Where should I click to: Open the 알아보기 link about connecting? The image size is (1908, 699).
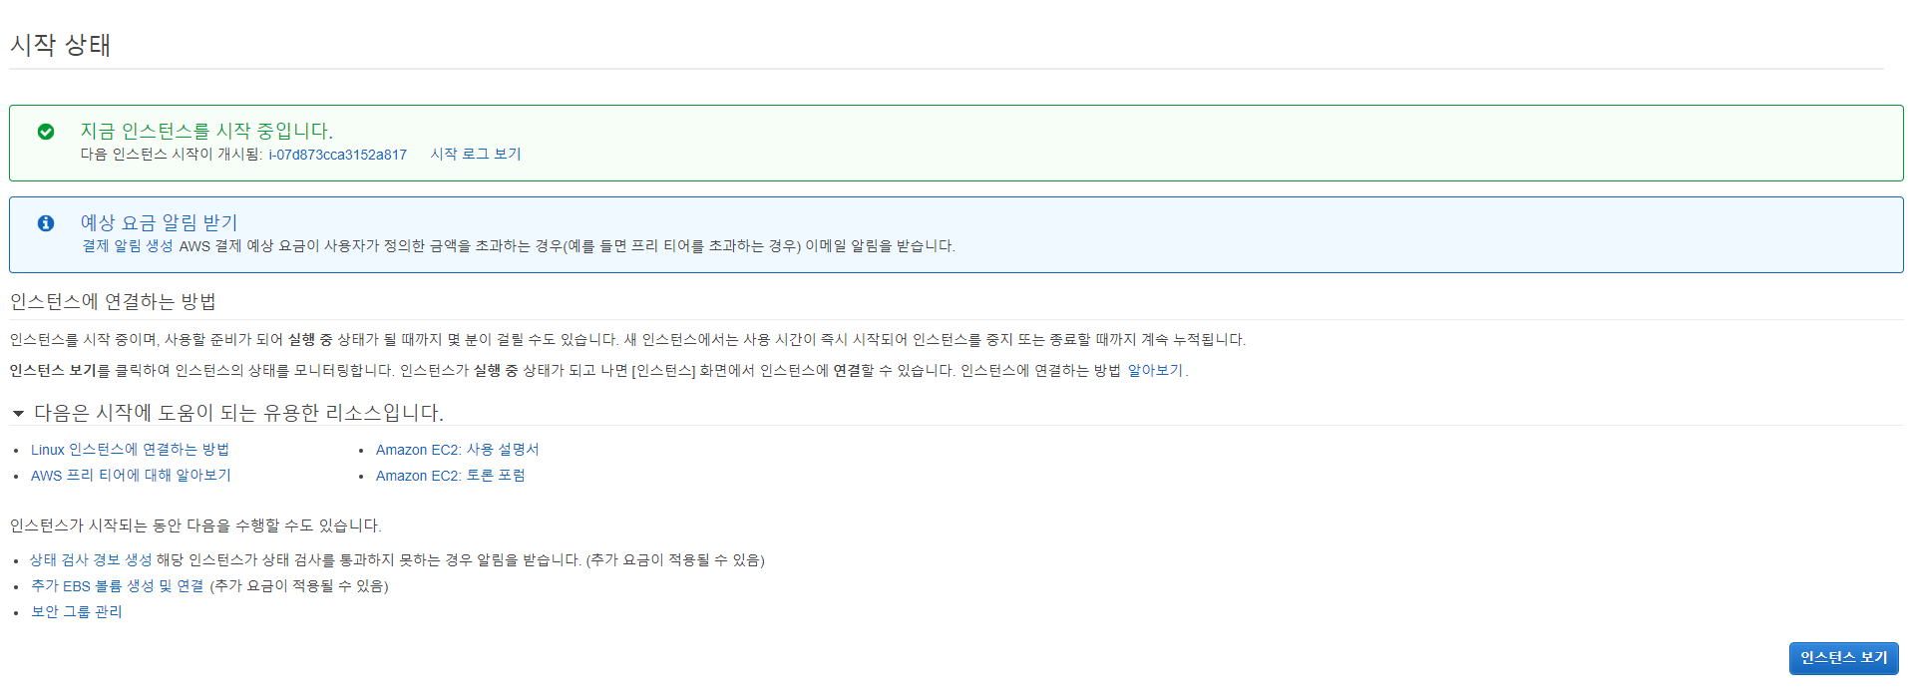[x=1155, y=371]
